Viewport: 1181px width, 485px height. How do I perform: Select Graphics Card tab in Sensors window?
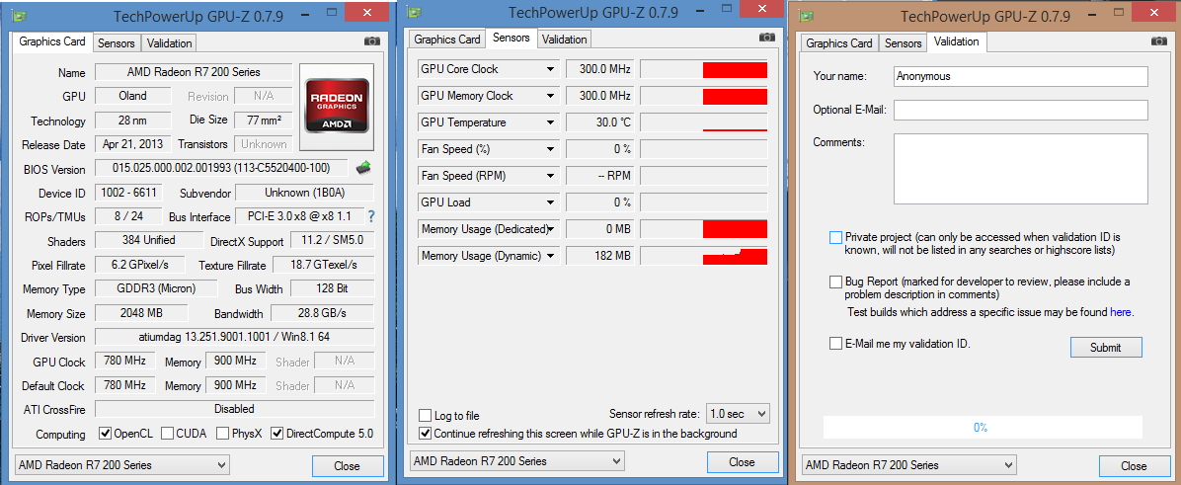[447, 40]
